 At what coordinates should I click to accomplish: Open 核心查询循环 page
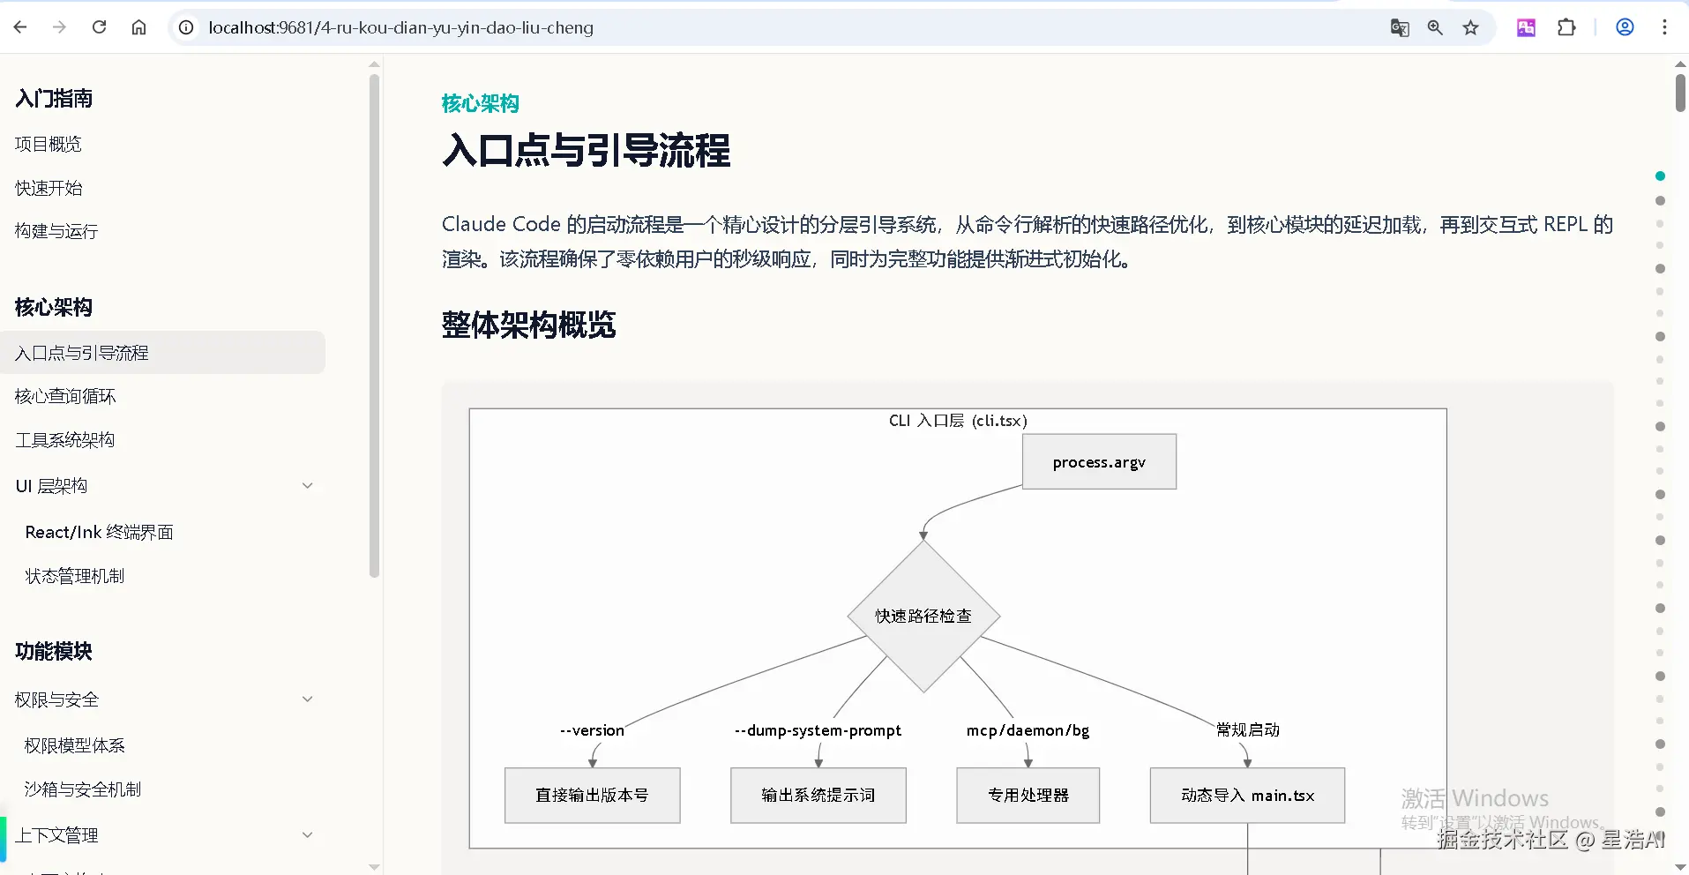(x=65, y=396)
